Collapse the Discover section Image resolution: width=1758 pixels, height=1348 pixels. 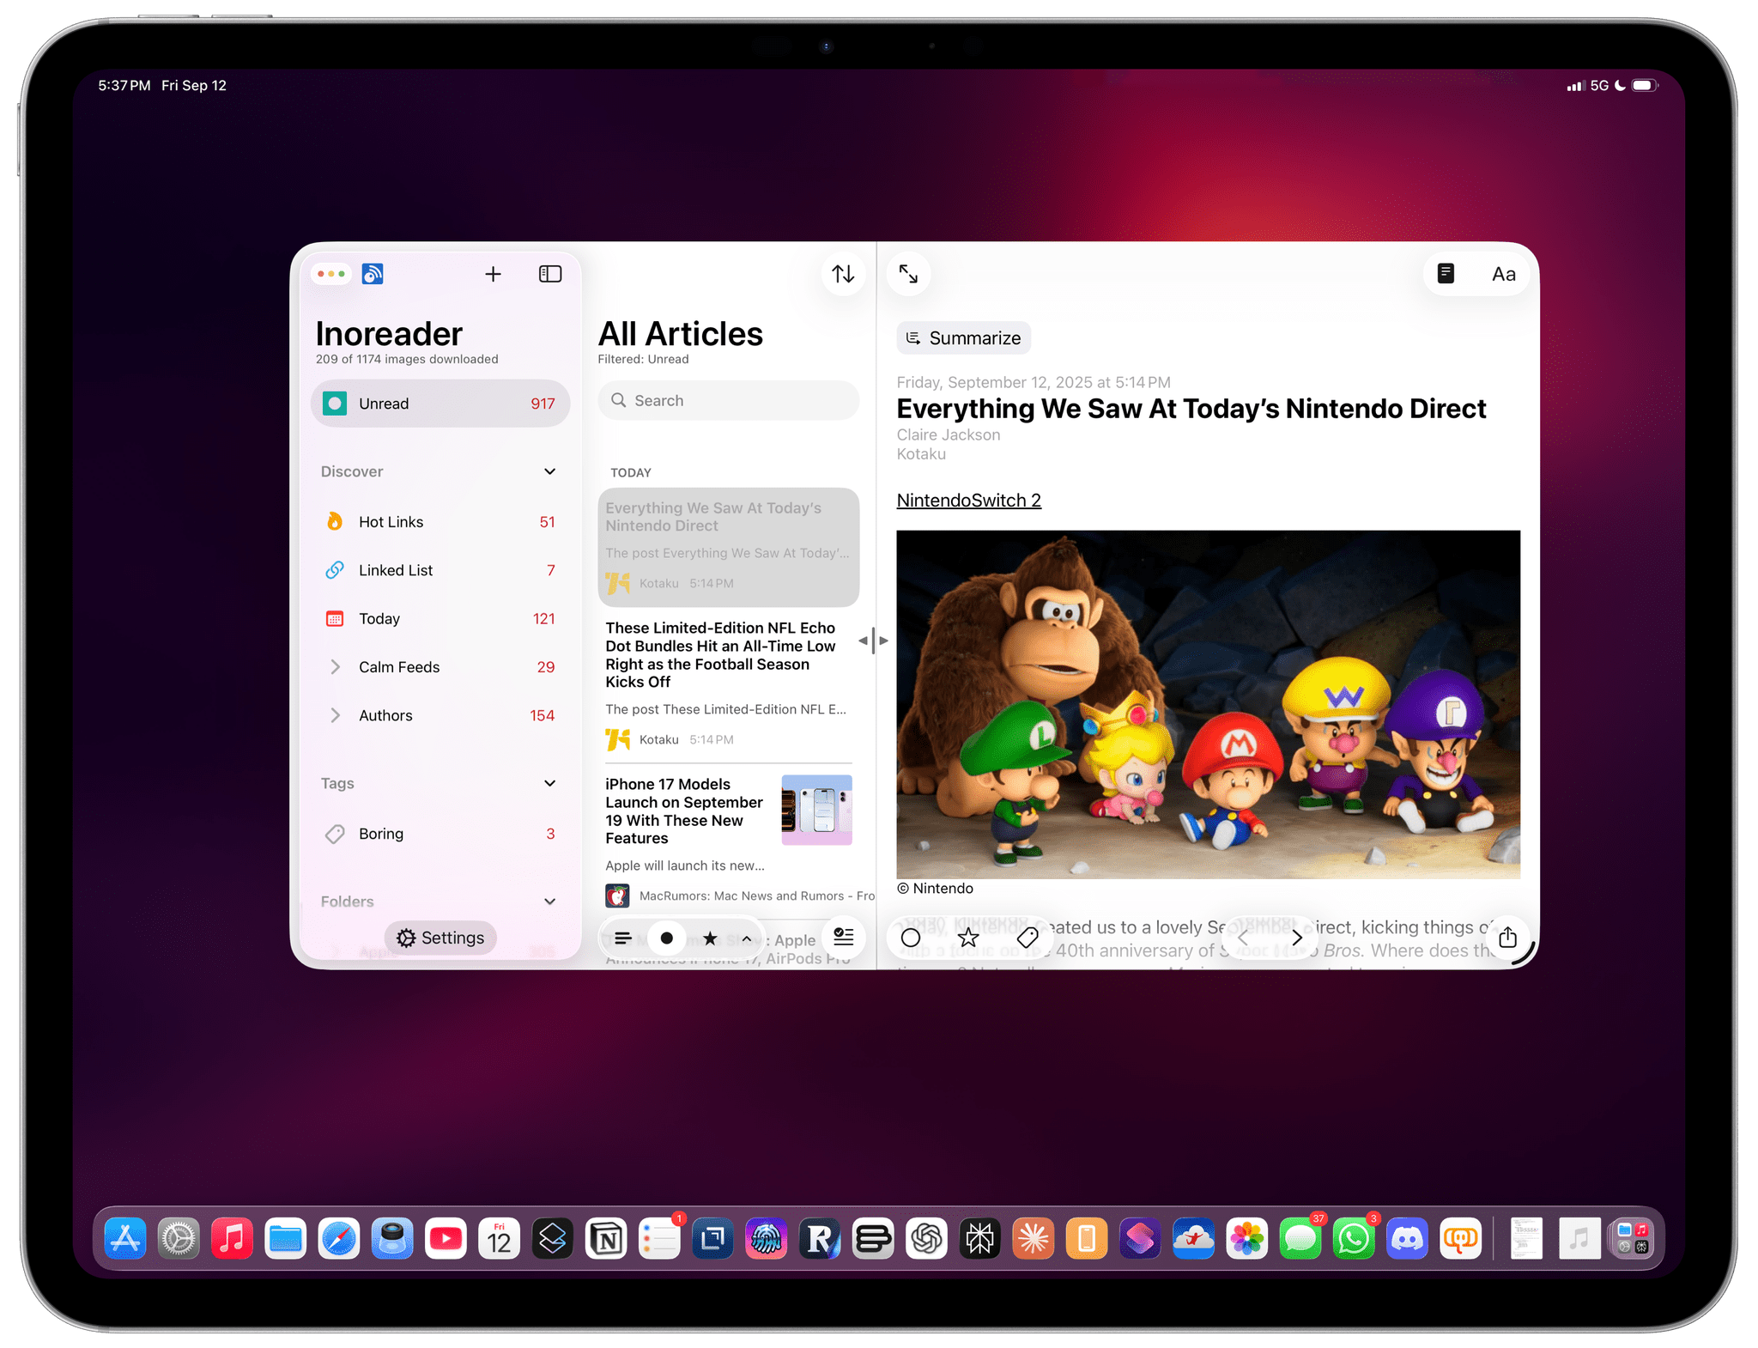(549, 471)
